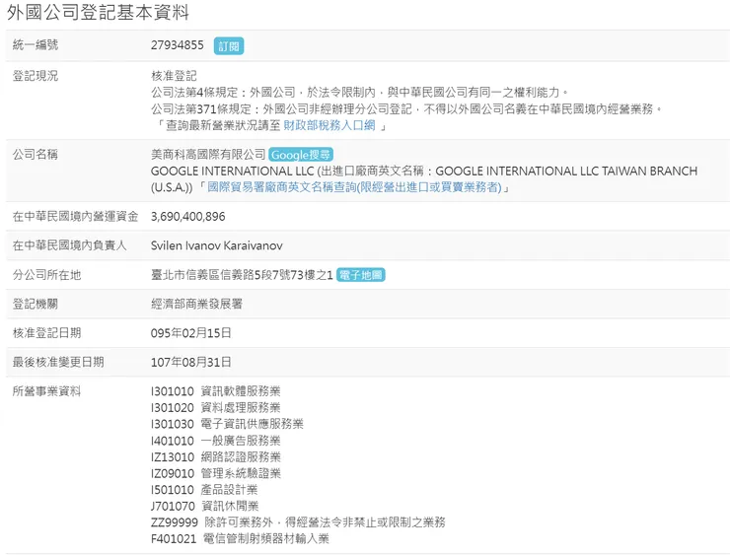Click the 登記機關 field label
730x555 pixels.
tap(36, 304)
